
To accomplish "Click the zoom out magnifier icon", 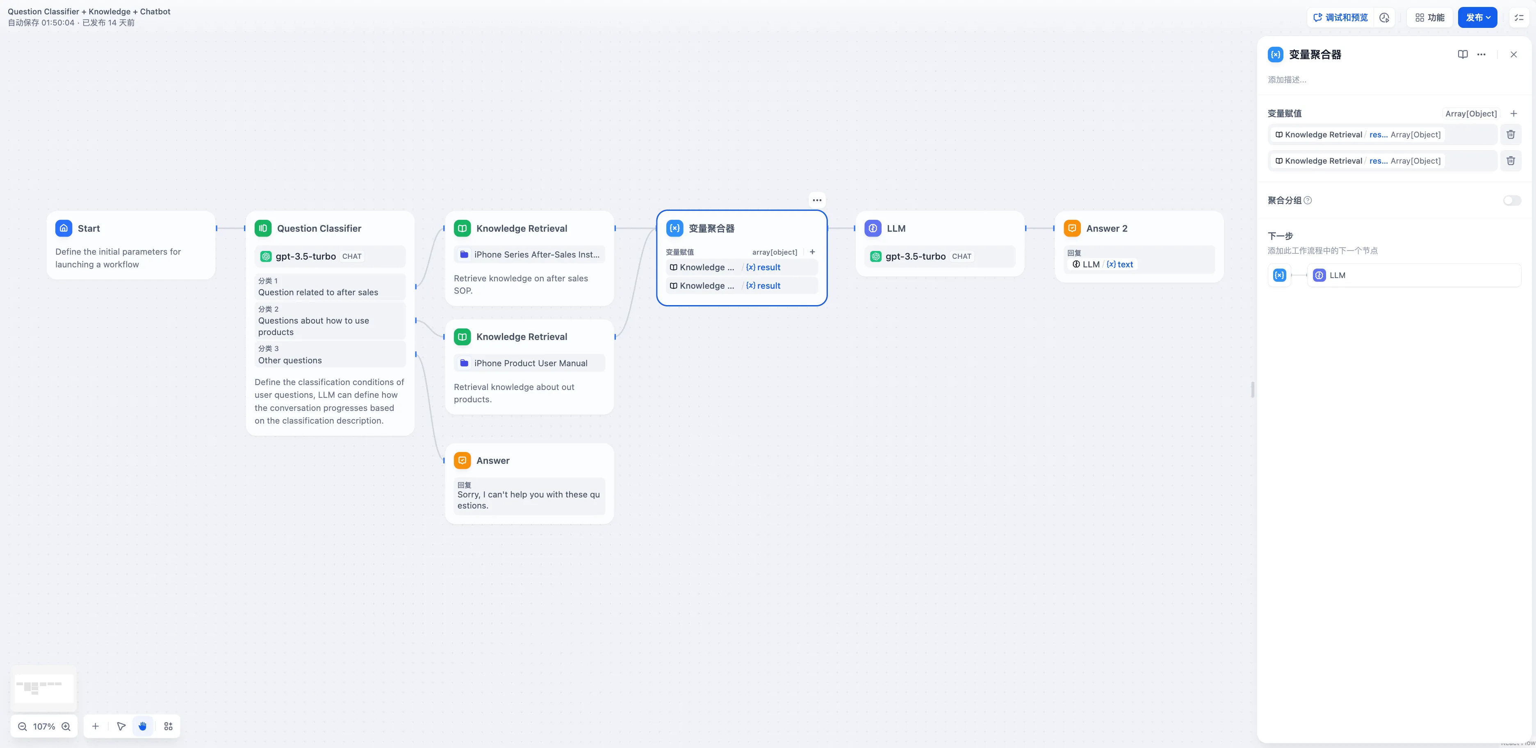I will pyautogui.click(x=22, y=726).
